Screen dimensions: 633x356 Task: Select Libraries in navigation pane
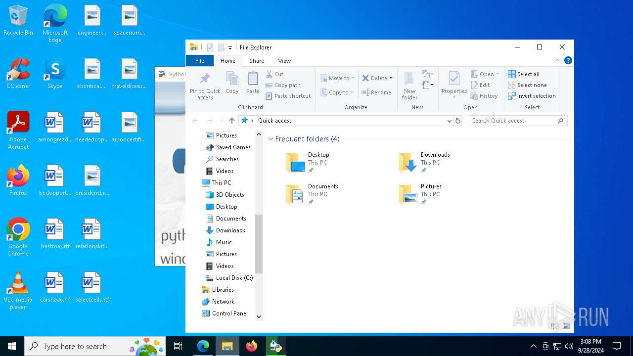coord(218,290)
